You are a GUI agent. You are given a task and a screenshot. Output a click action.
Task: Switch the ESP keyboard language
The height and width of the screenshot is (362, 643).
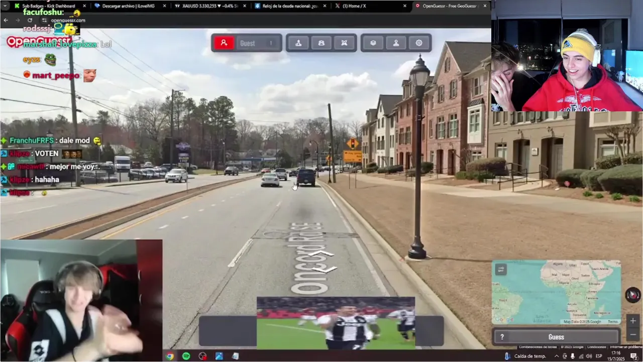599,356
